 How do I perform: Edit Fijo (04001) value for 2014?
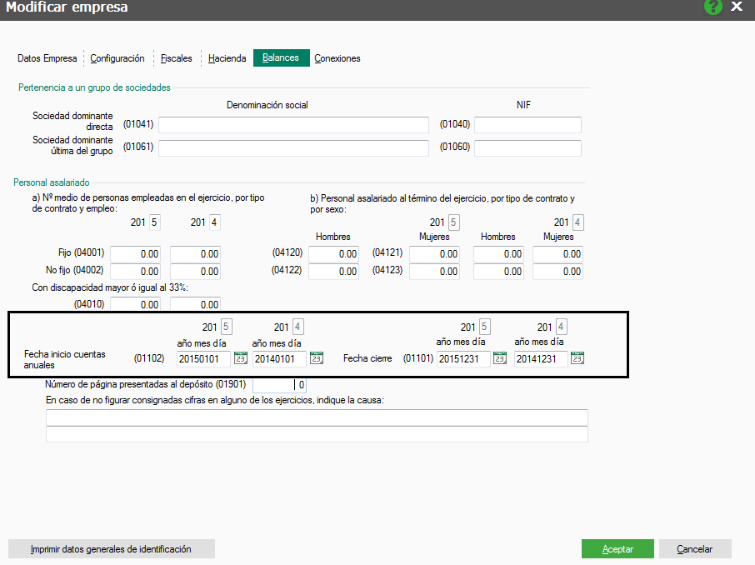coord(195,254)
